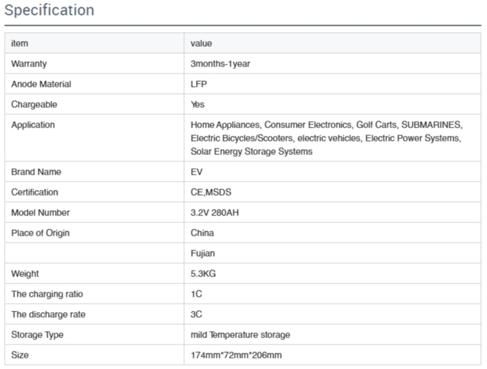The height and width of the screenshot is (369, 487).
Task: Click the Specification section heading
Action: tap(49, 10)
